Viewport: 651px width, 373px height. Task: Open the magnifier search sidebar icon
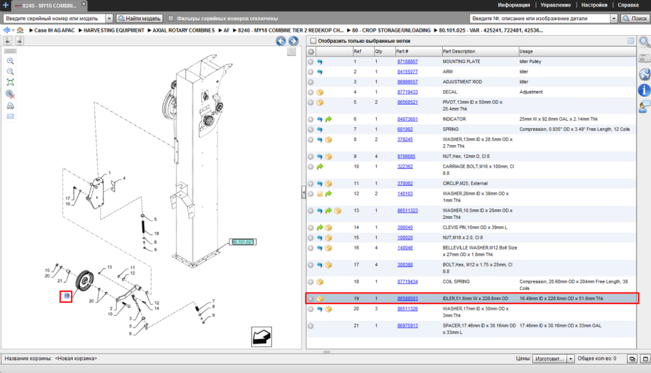click(x=644, y=42)
